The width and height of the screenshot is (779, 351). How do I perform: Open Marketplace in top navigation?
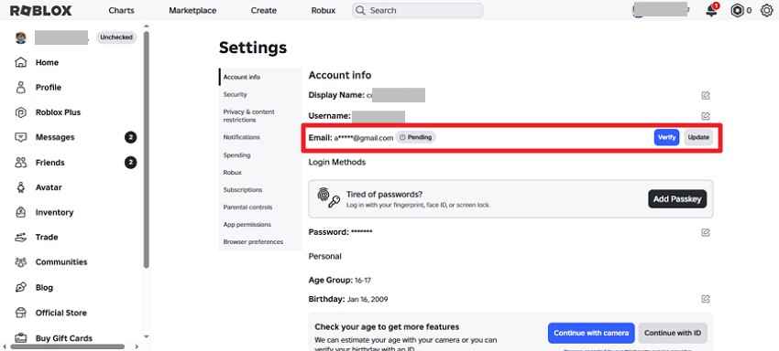coord(192,10)
